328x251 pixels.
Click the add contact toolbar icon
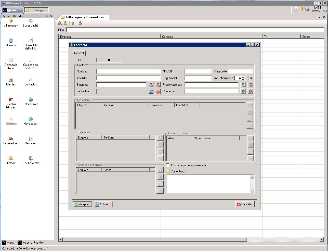click(60, 23)
